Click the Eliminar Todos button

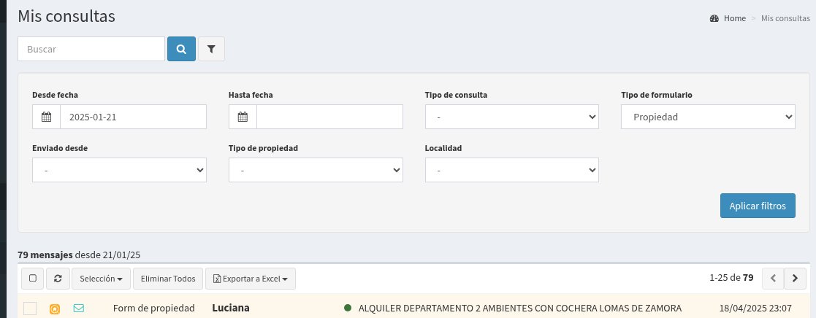click(x=168, y=279)
